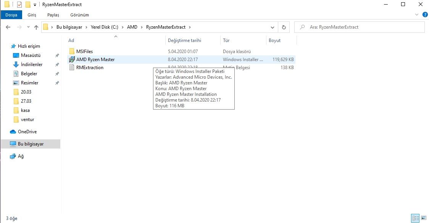Select the AMD Ryzen Master file name
The height and width of the screenshot is (223, 429).
pyautogui.click(x=95, y=59)
